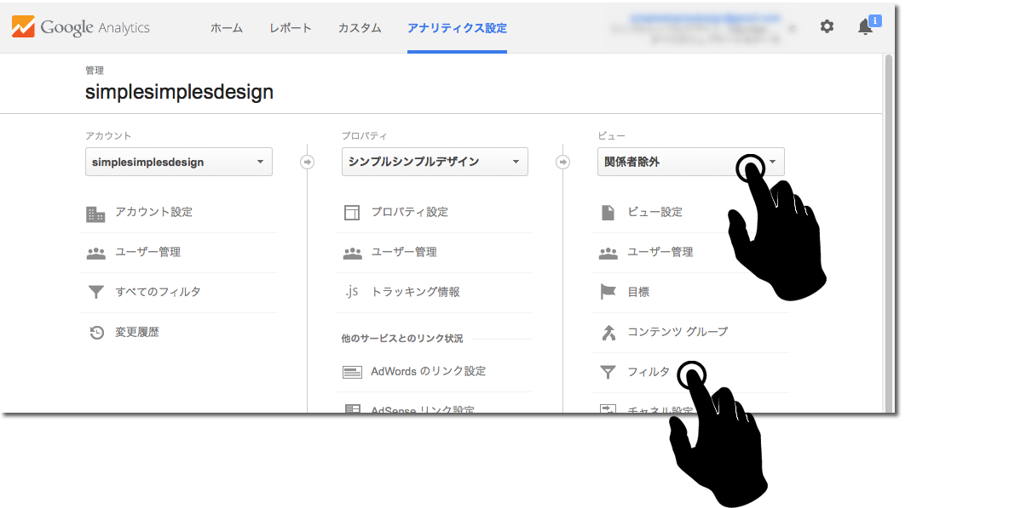This screenshot has height=508, width=1015.
Task: Click the 目標 flag icon
Action: 608,292
